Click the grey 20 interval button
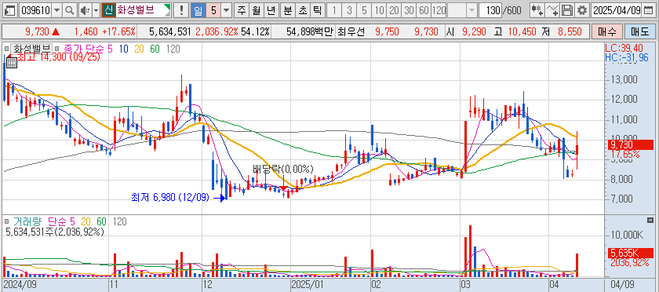This screenshot has width=659, height=292. pos(394,10)
